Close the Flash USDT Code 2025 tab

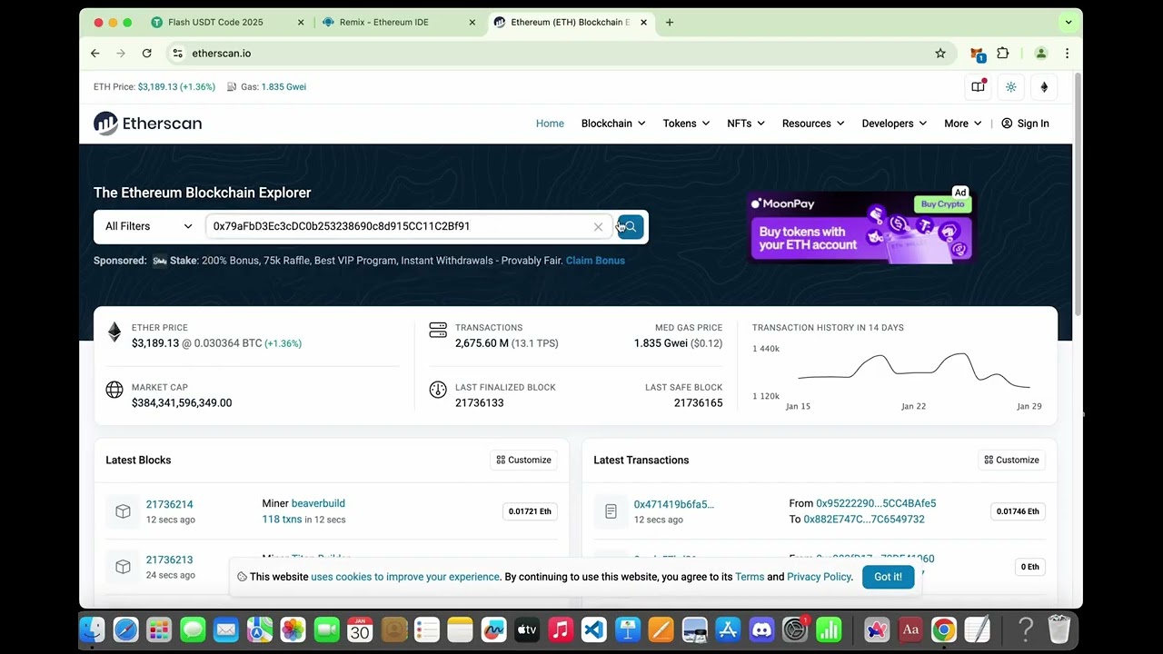point(301,23)
